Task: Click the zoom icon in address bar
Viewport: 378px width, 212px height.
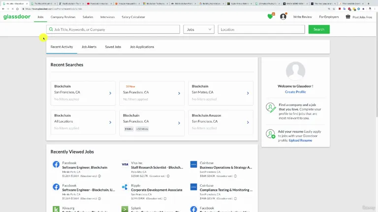Action: coord(329,9)
